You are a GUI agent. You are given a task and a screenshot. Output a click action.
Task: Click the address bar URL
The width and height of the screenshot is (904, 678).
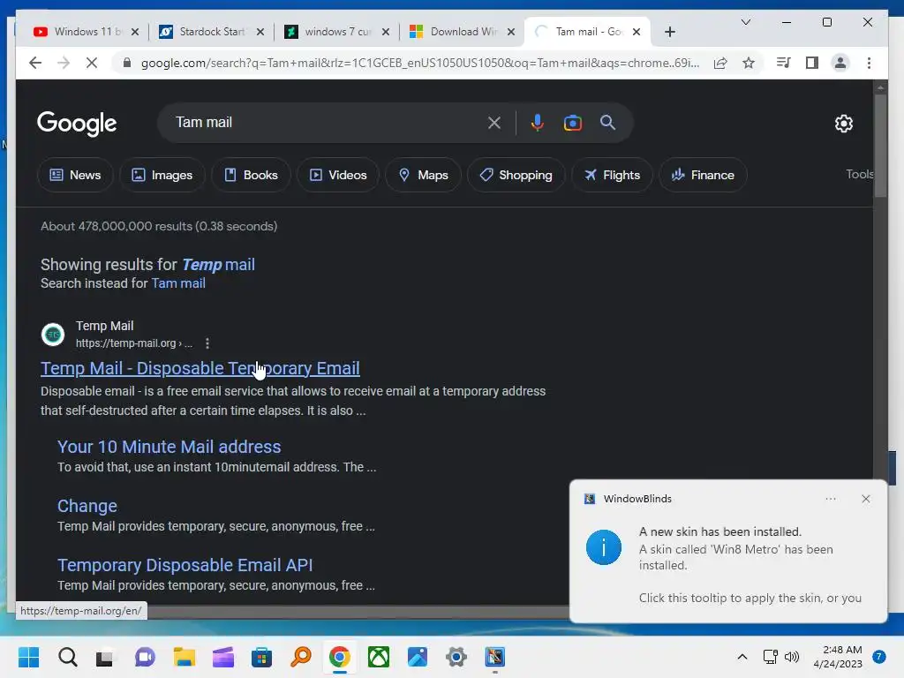pos(419,63)
